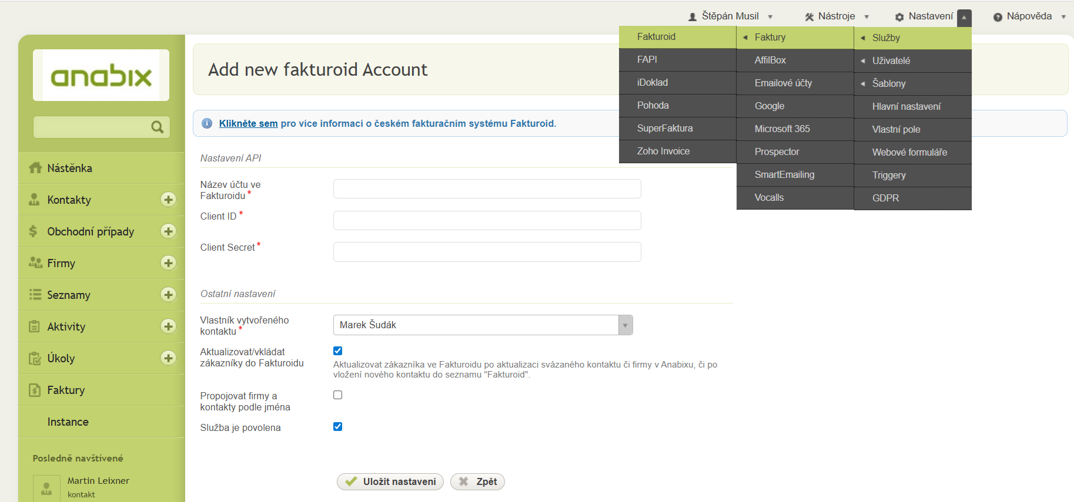The width and height of the screenshot is (1074, 502).
Task: Open the Služby submenu item
Action: tap(913, 38)
